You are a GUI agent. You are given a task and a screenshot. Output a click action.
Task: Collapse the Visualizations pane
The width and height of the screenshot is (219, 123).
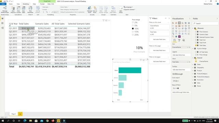[x=190, y=18]
